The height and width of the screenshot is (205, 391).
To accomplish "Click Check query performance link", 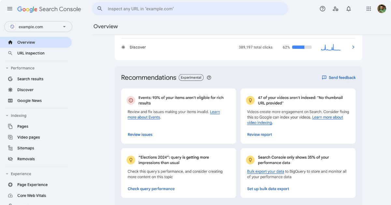I will pyautogui.click(x=151, y=189).
